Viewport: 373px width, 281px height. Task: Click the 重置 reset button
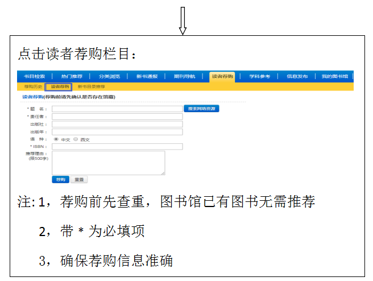click(78, 179)
